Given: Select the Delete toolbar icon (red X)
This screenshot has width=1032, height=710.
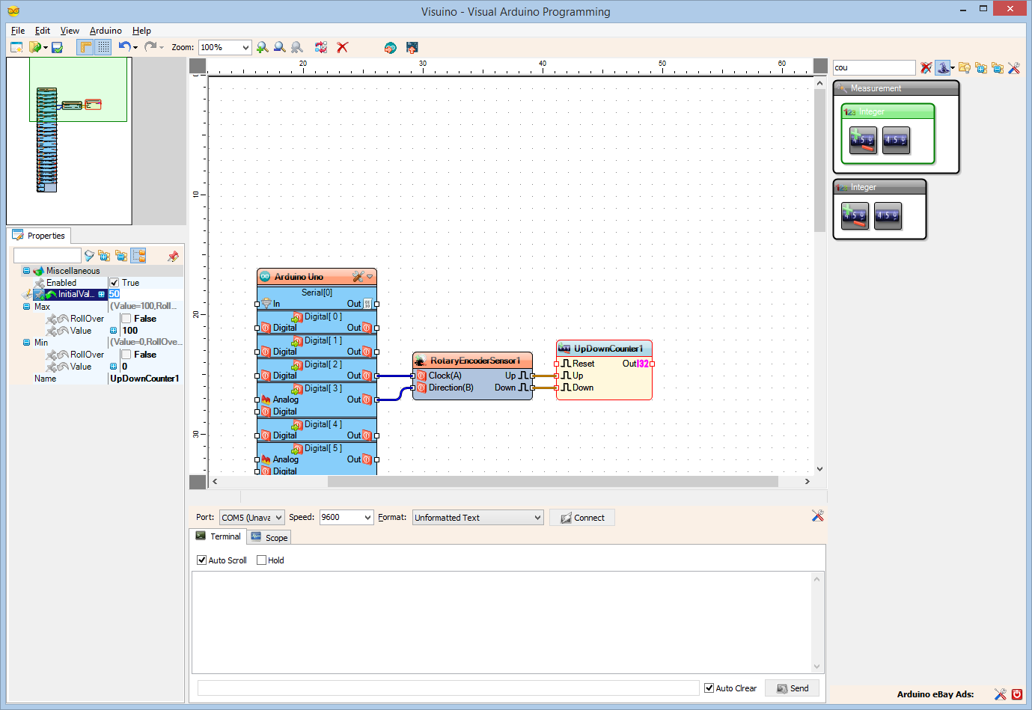Looking at the screenshot, I should (x=342, y=47).
